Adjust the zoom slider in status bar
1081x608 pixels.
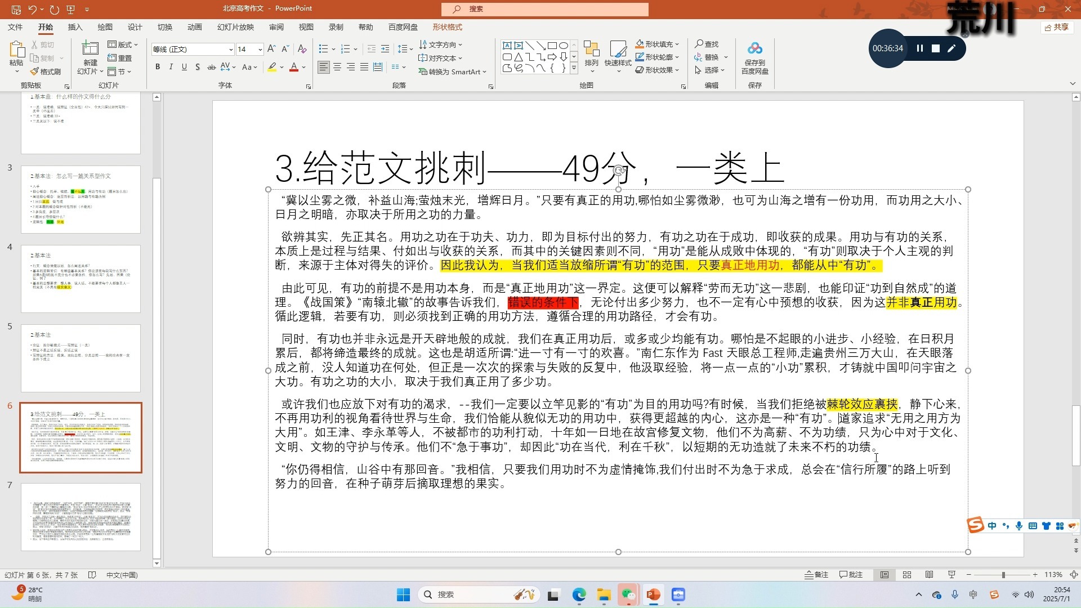tap(1003, 575)
